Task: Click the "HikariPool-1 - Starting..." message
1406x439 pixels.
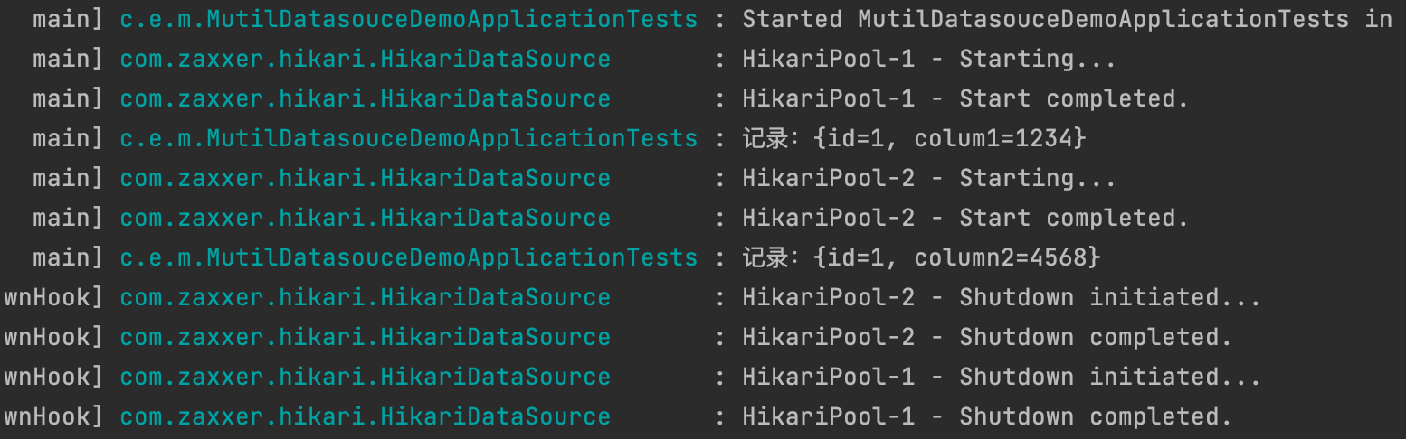Action: click(x=928, y=59)
